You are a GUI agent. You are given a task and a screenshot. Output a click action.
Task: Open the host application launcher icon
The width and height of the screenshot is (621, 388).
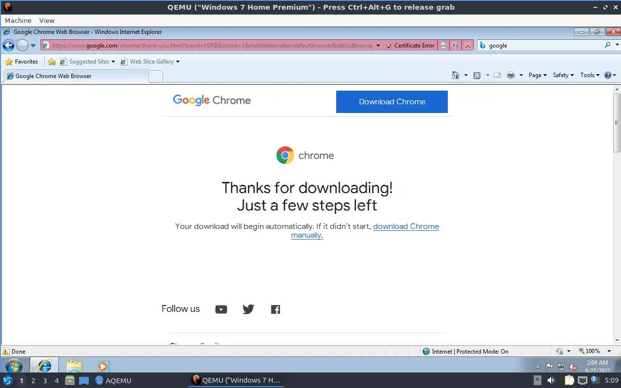8,380
